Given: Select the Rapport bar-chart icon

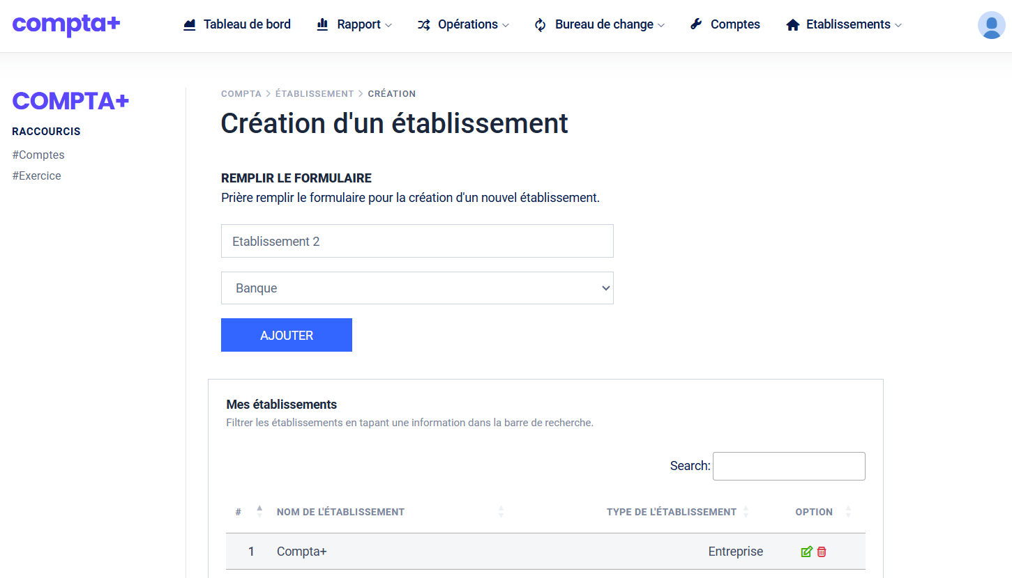Looking at the screenshot, I should (x=322, y=24).
